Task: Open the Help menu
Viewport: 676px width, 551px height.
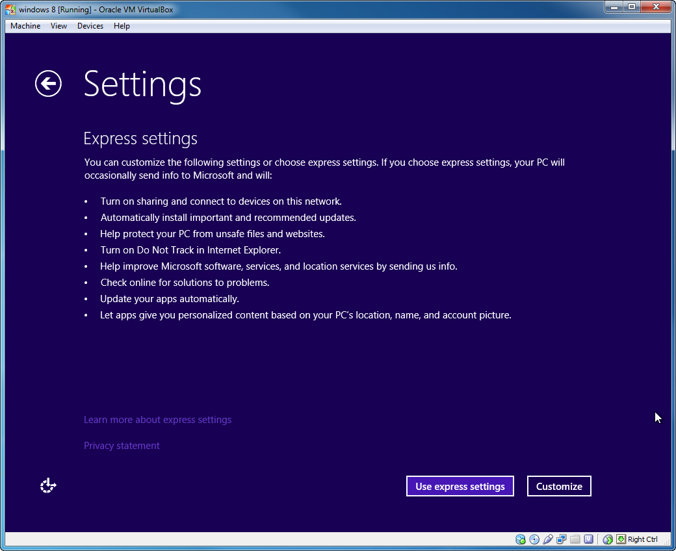Action: [x=122, y=26]
